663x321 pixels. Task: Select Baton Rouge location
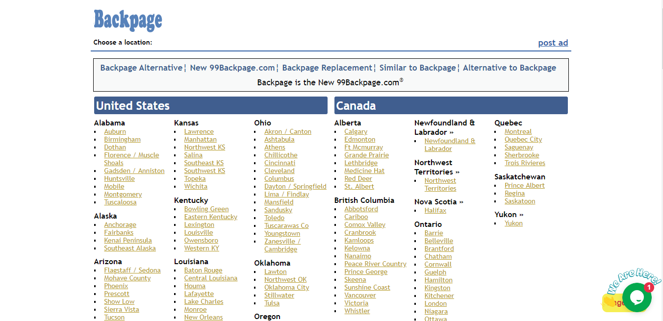coord(203,271)
